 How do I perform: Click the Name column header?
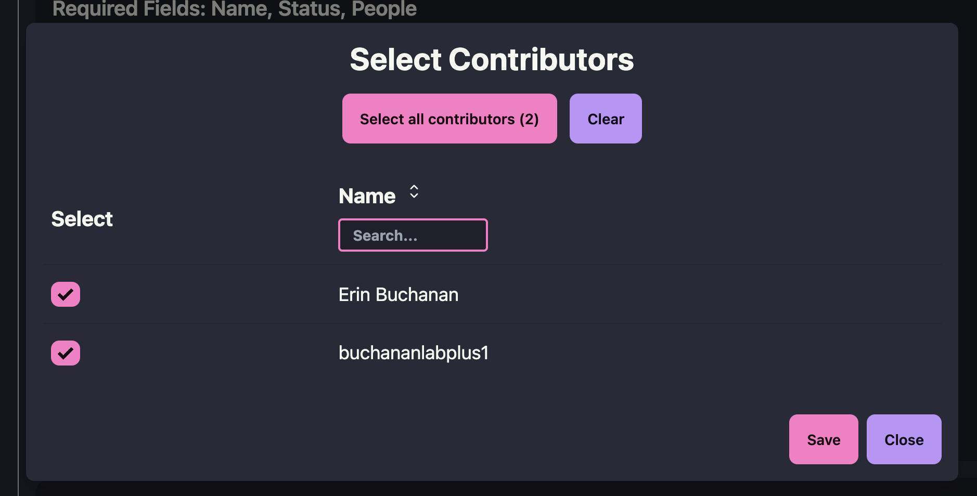[x=367, y=196]
